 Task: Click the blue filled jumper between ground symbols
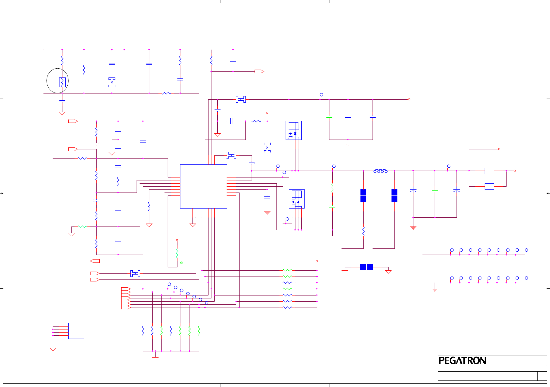366,267
